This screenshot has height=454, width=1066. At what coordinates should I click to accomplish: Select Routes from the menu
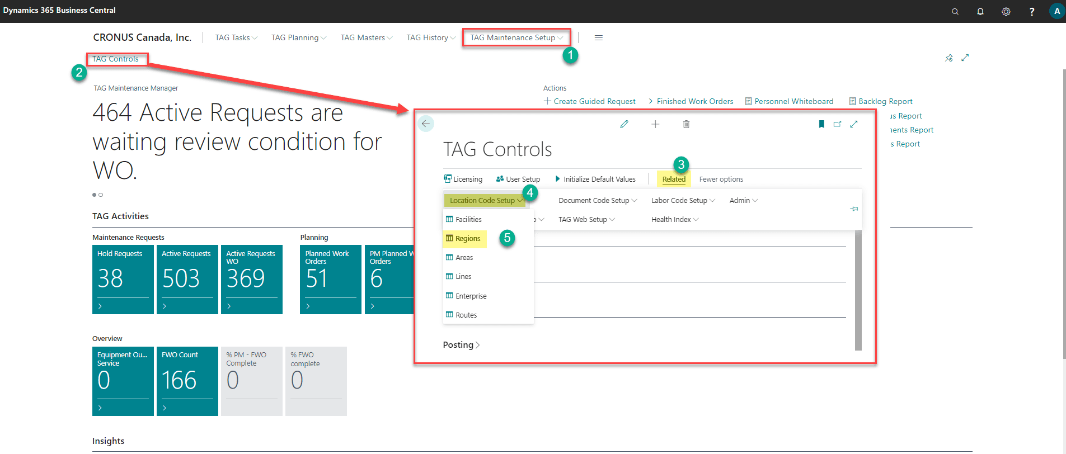coord(488,315)
